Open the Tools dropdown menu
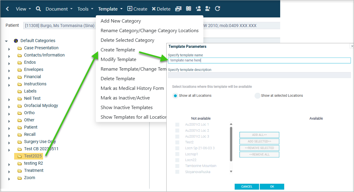Image resolution: width=354 pixels, height=192 pixels. click(85, 9)
